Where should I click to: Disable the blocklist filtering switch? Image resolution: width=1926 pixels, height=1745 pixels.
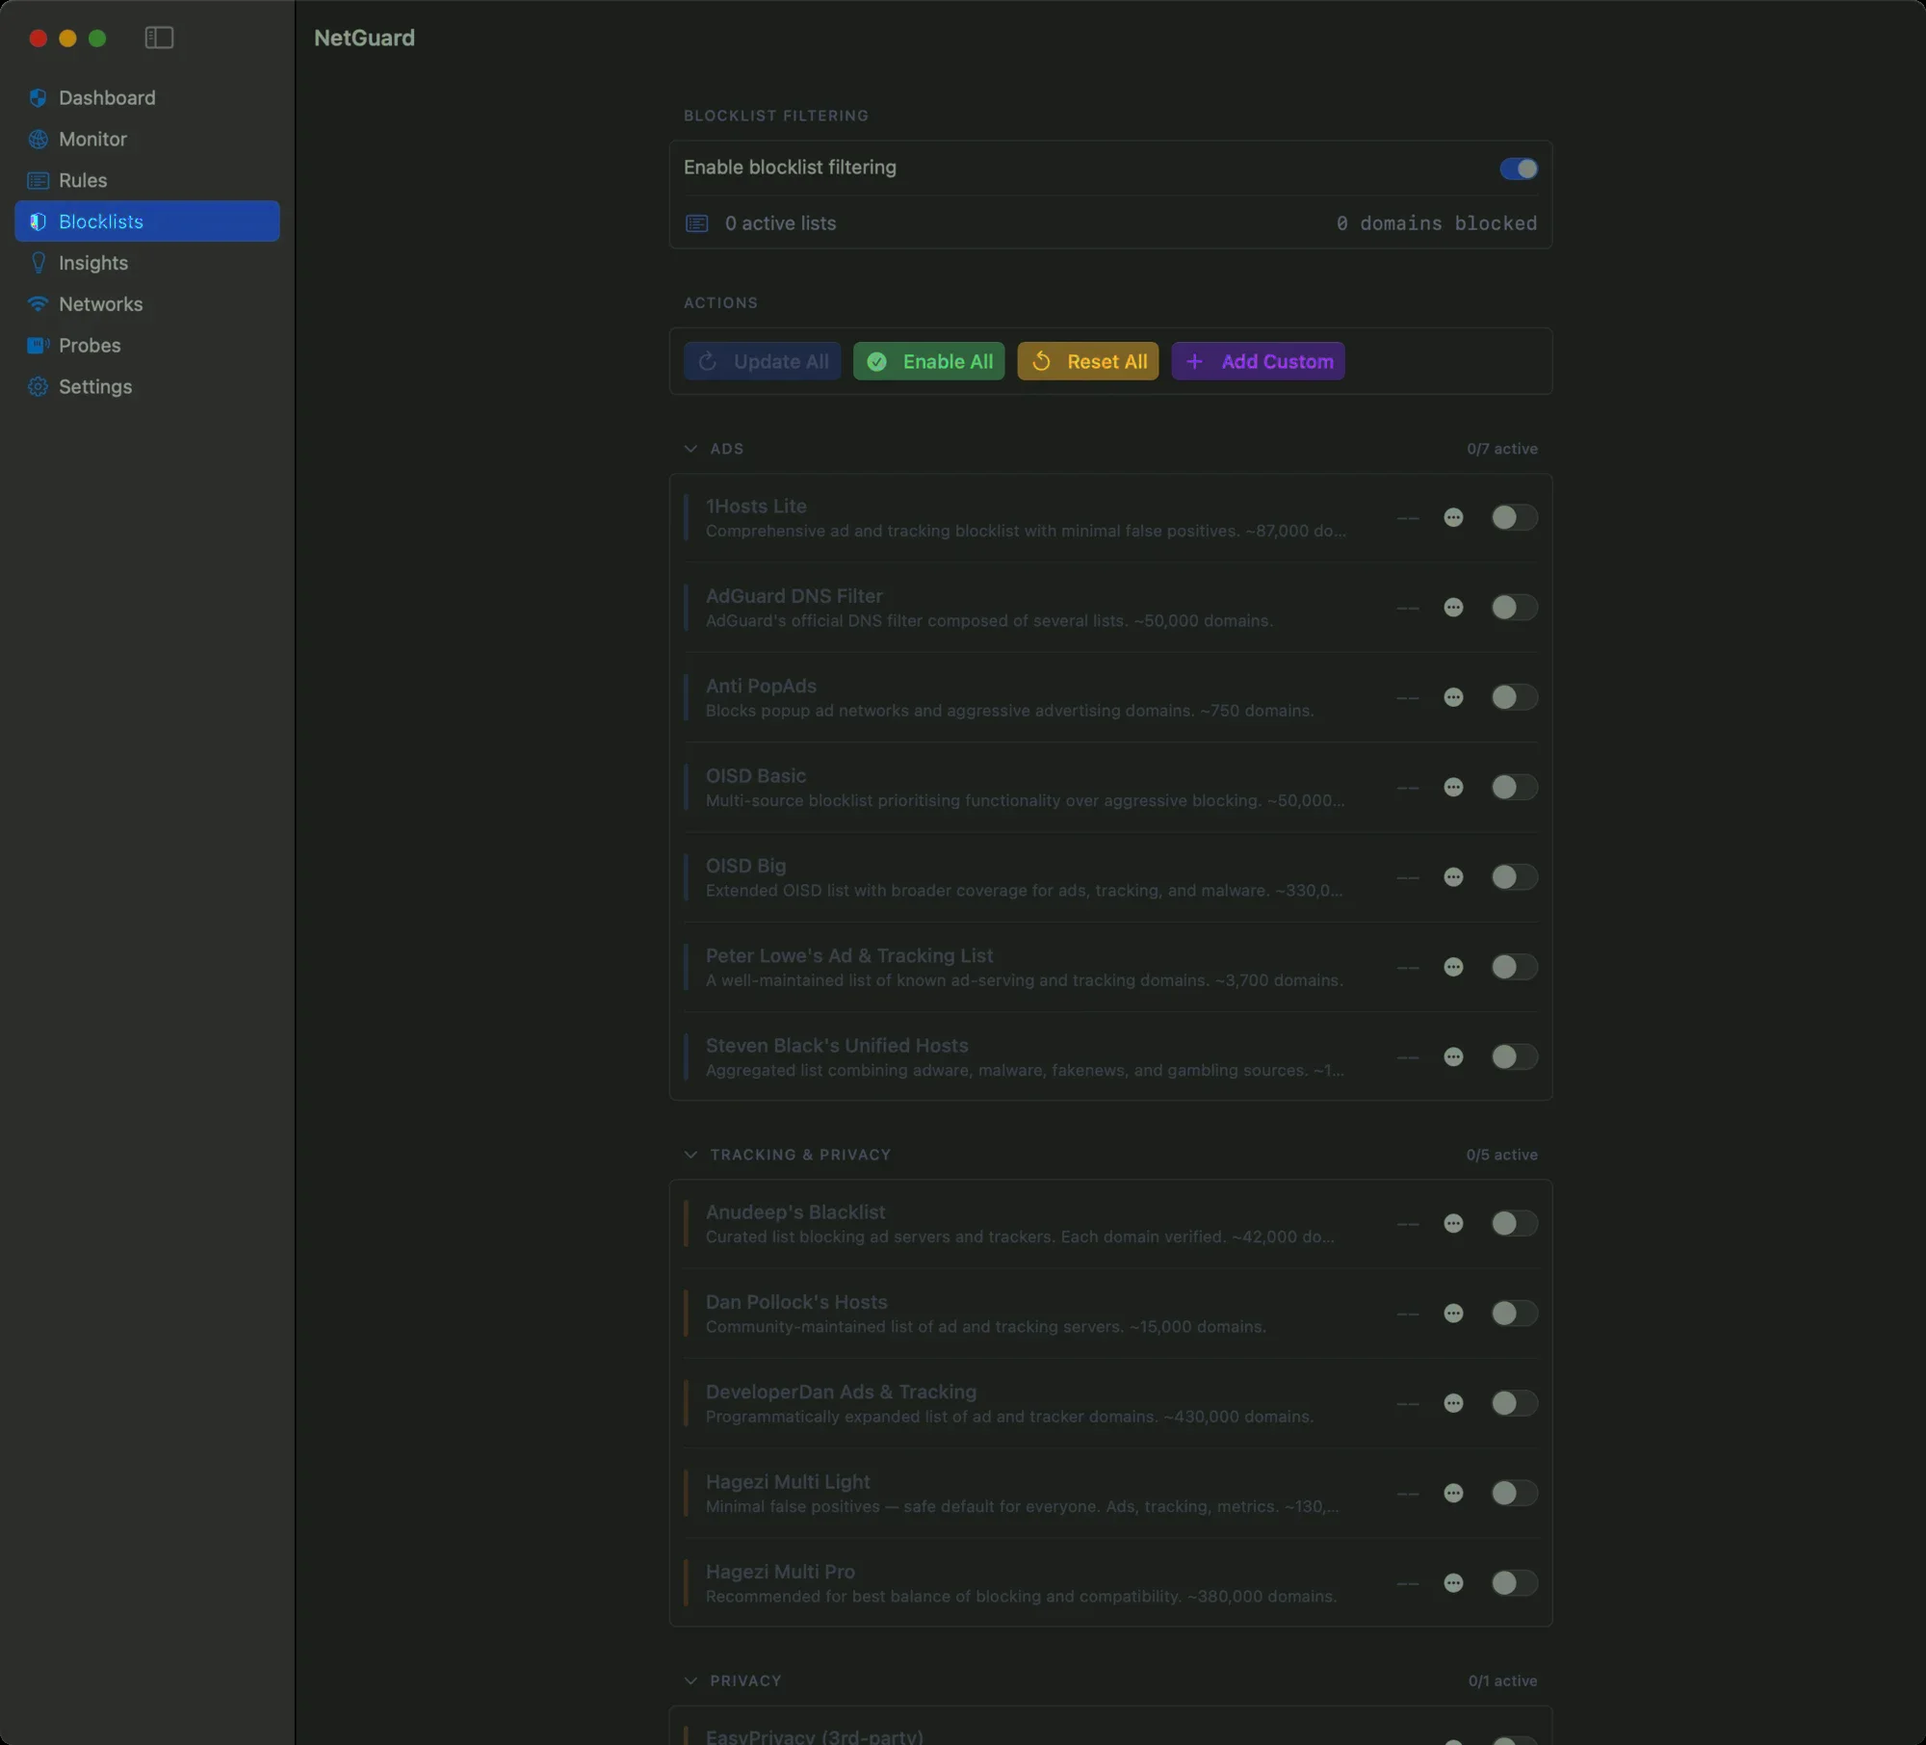[1518, 169]
